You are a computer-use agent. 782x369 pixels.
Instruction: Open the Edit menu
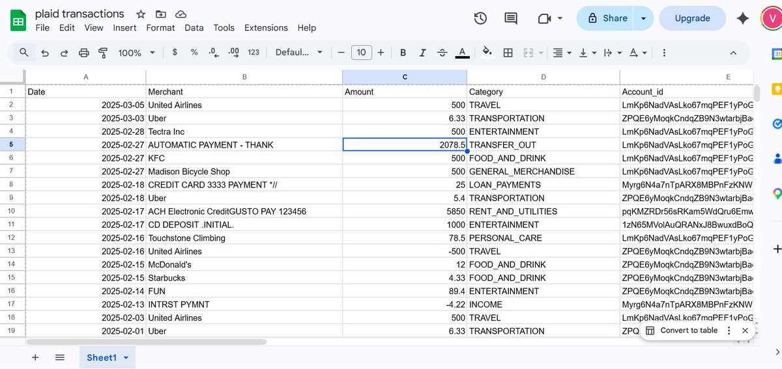click(x=67, y=27)
